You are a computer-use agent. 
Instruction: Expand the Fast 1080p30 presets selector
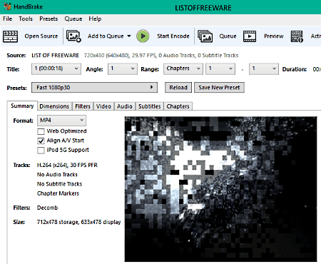coord(94,88)
